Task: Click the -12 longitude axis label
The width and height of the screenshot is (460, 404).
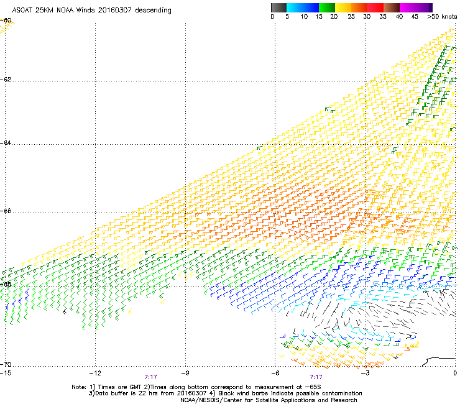Action: 95,373
